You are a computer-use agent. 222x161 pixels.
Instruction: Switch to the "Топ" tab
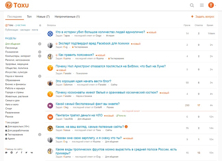[29, 16]
